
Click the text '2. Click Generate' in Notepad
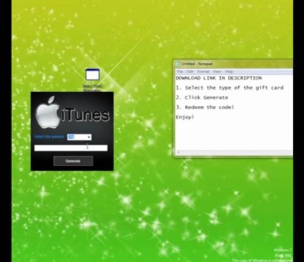click(202, 98)
